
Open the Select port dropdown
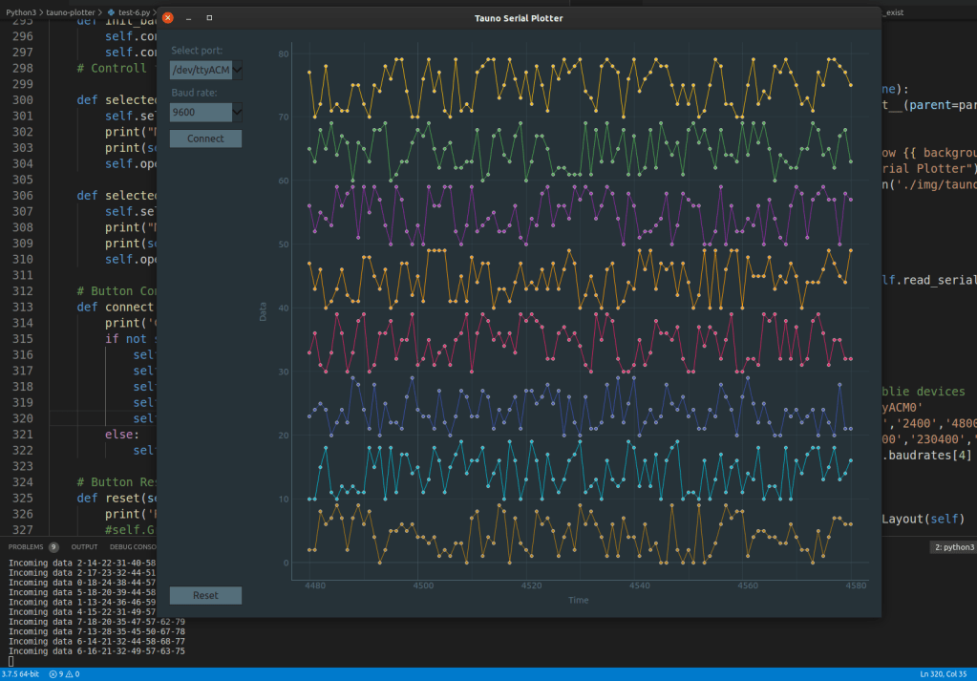(x=206, y=70)
